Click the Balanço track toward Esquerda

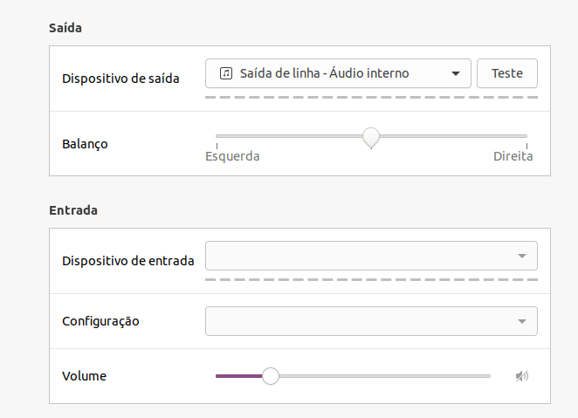289,136
